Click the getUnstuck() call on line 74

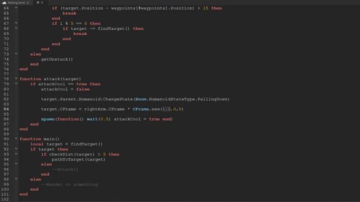tap(57, 59)
